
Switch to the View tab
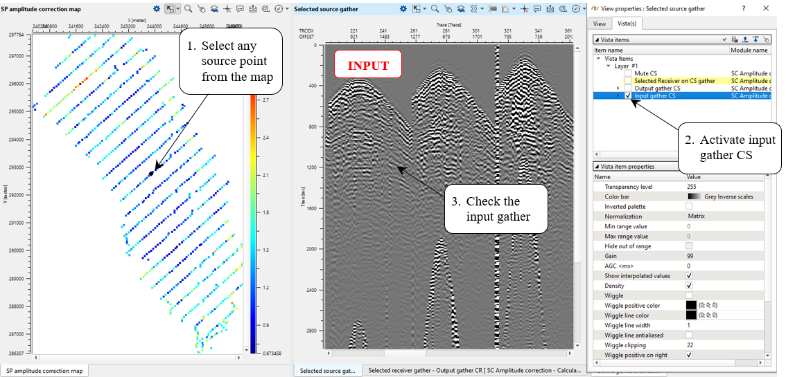pos(599,24)
